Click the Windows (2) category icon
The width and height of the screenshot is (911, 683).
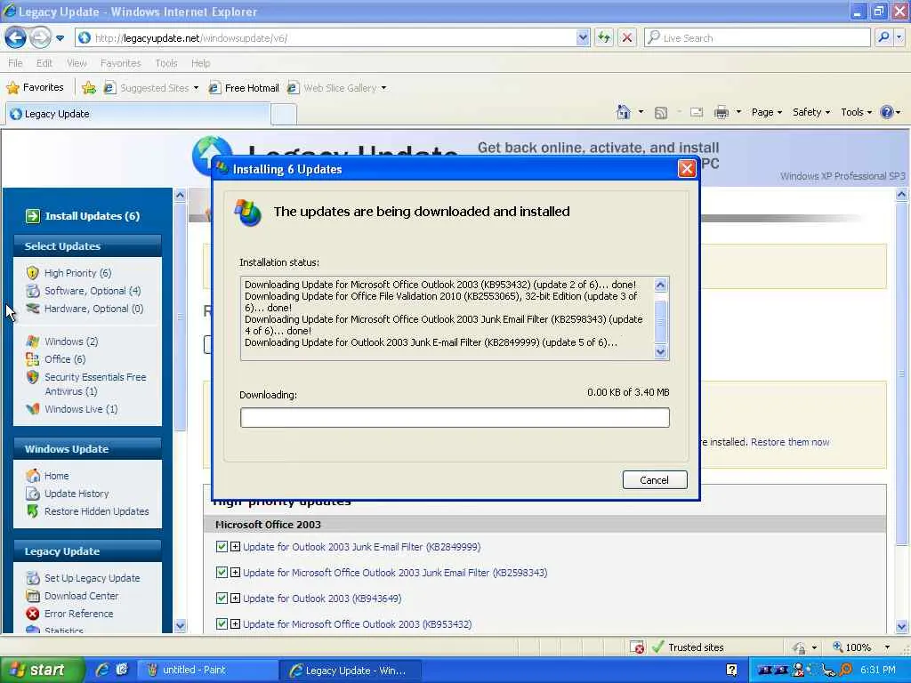[33, 341]
